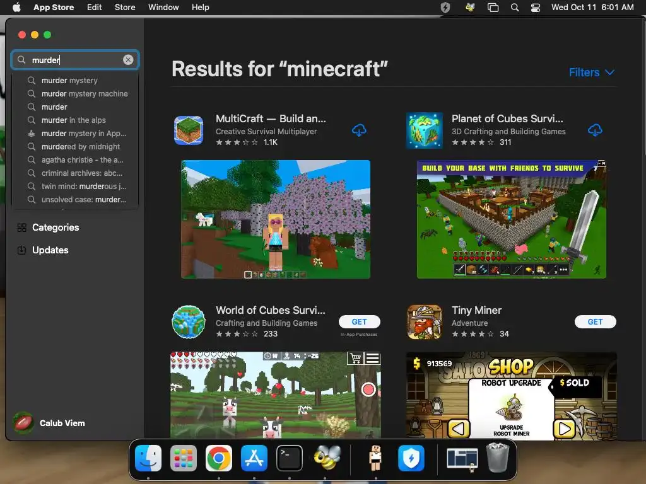The width and height of the screenshot is (646, 484).
Task: Click the Wed Oct 11 date and clock
Action: coord(592,7)
